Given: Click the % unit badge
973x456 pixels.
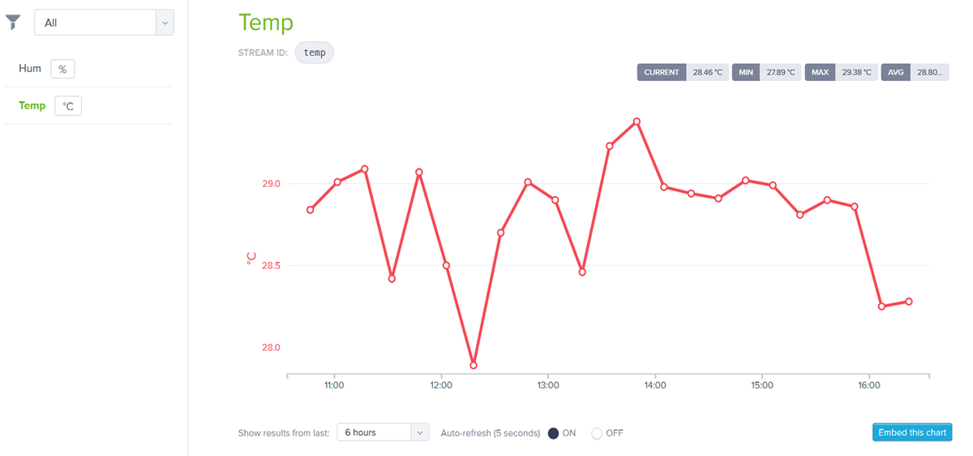Looking at the screenshot, I should click(62, 69).
